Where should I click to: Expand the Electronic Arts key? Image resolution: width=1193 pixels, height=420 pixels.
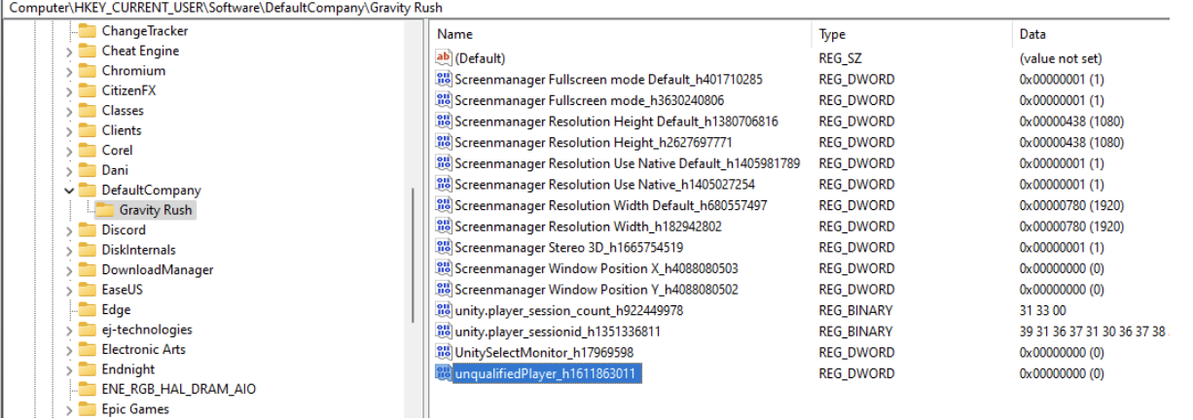(68, 350)
